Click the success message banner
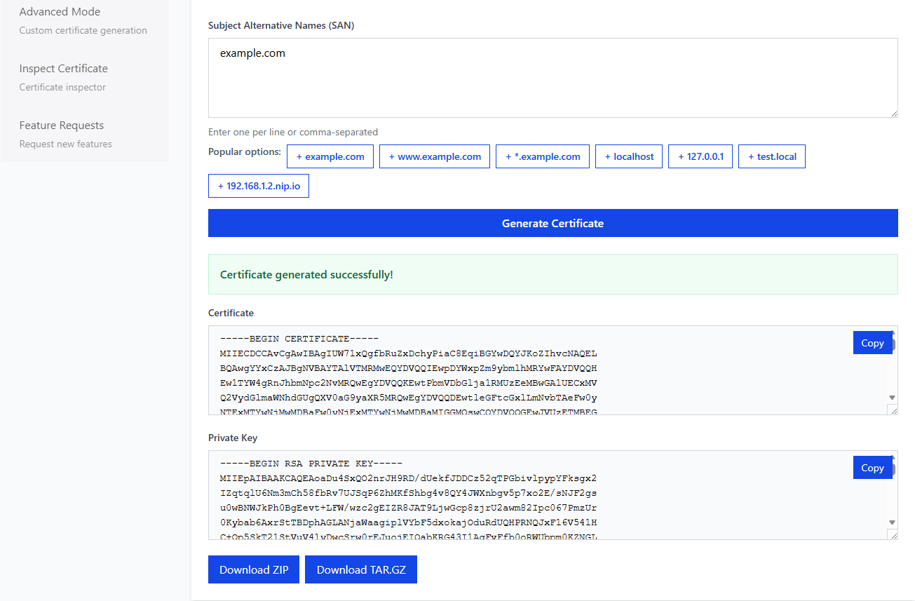The image size is (915, 601). tap(553, 274)
